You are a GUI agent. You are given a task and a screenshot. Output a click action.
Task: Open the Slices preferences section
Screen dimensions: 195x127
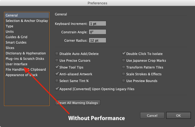point(10,48)
